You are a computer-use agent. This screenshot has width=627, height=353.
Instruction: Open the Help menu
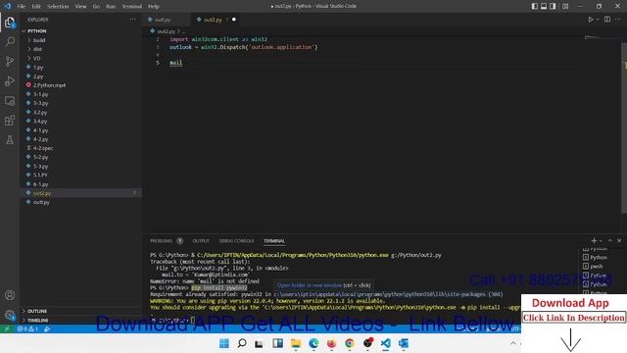coord(154,6)
